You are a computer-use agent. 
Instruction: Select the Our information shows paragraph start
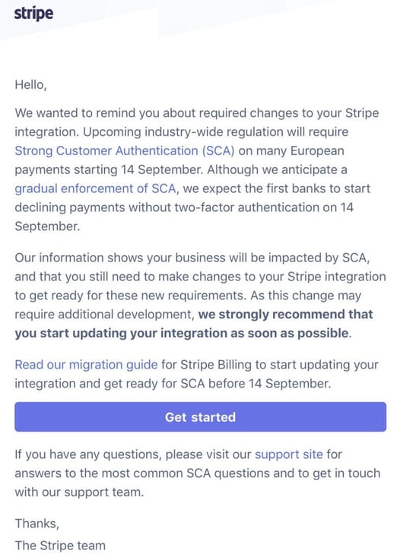pos(192,258)
